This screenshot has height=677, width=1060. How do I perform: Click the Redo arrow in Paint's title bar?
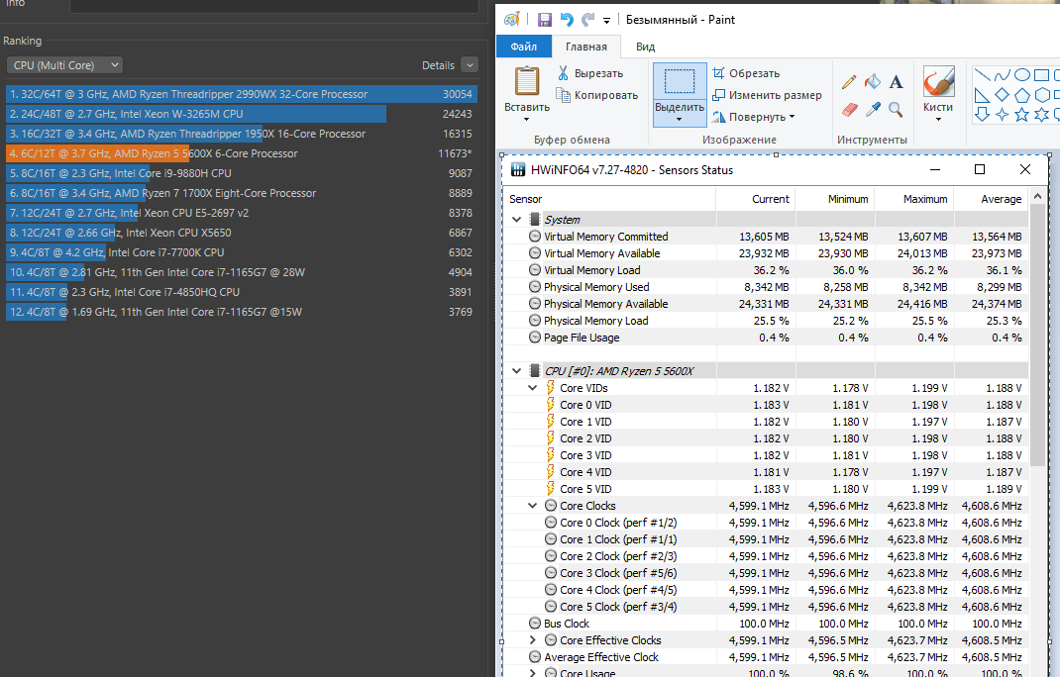(588, 20)
